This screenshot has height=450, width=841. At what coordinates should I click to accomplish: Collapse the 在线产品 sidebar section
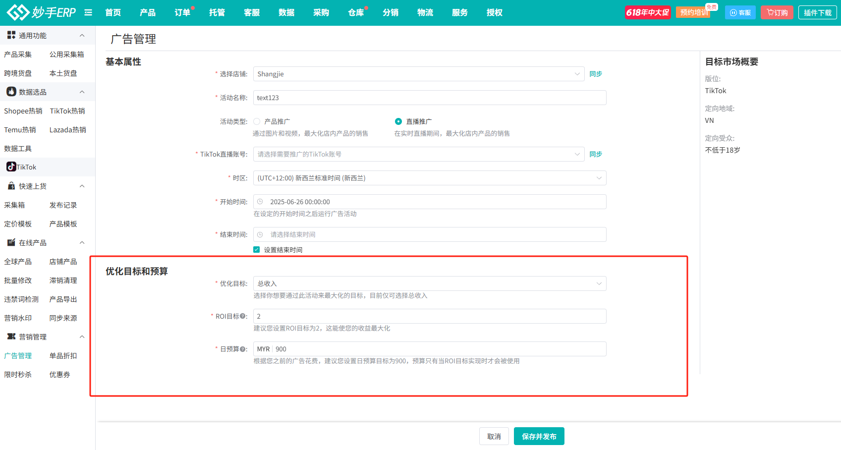point(82,242)
